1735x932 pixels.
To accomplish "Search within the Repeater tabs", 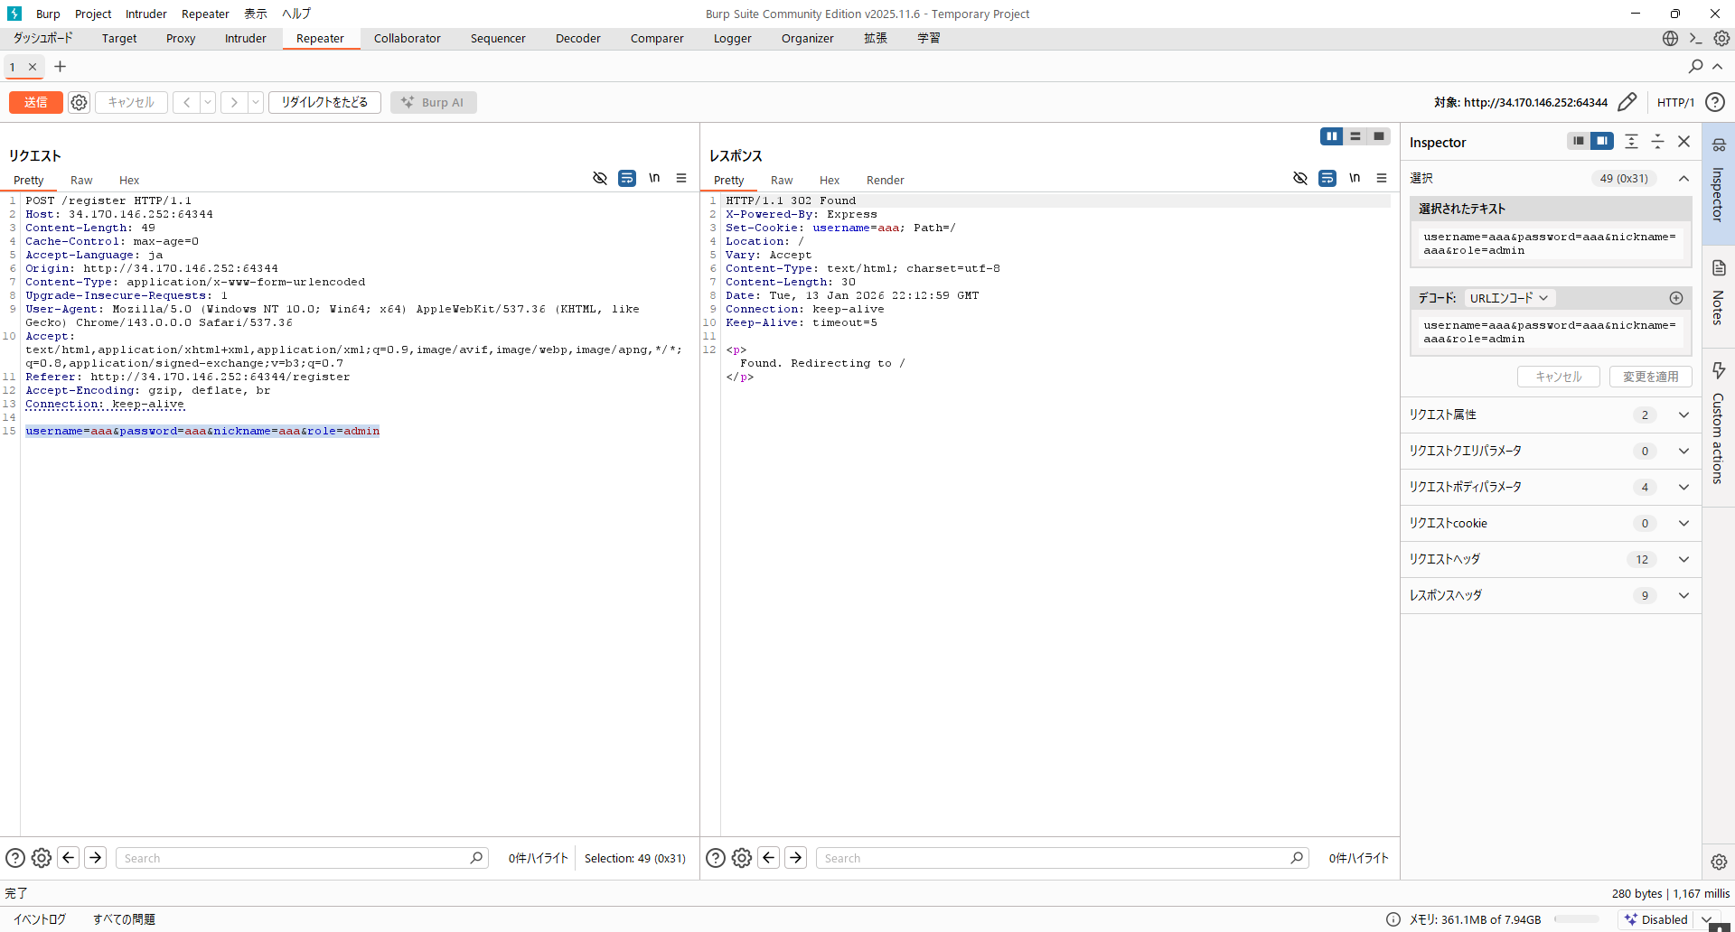I will [1695, 66].
